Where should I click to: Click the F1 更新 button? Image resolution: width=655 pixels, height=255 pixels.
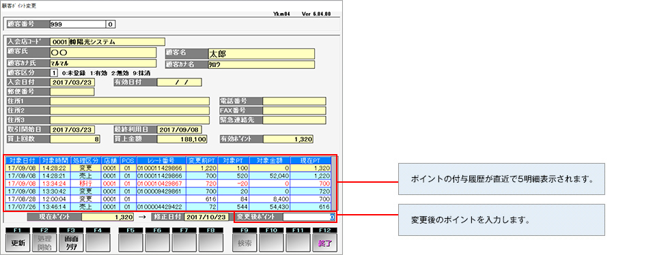click(x=18, y=241)
